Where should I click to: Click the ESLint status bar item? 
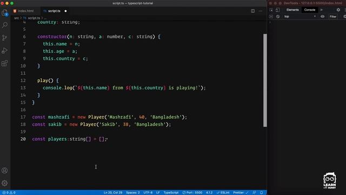coord(223,193)
